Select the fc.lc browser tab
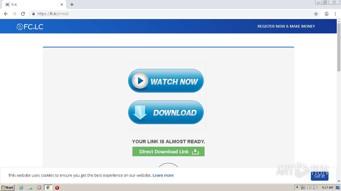The width and height of the screenshot is (341, 191). [34, 5]
